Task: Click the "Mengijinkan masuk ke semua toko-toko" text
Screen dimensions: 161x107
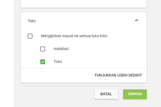Action: [x=74, y=36]
